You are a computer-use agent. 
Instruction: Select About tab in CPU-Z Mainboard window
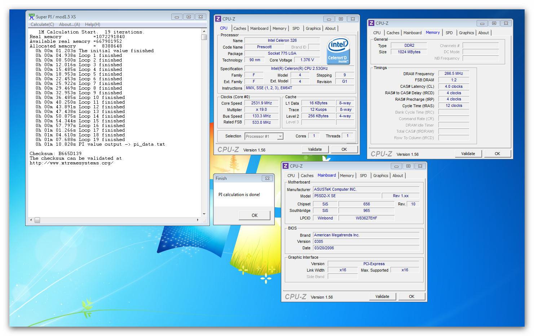click(x=398, y=176)
